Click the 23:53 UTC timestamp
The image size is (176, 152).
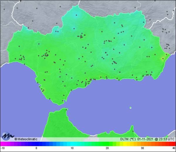(166, 139)
